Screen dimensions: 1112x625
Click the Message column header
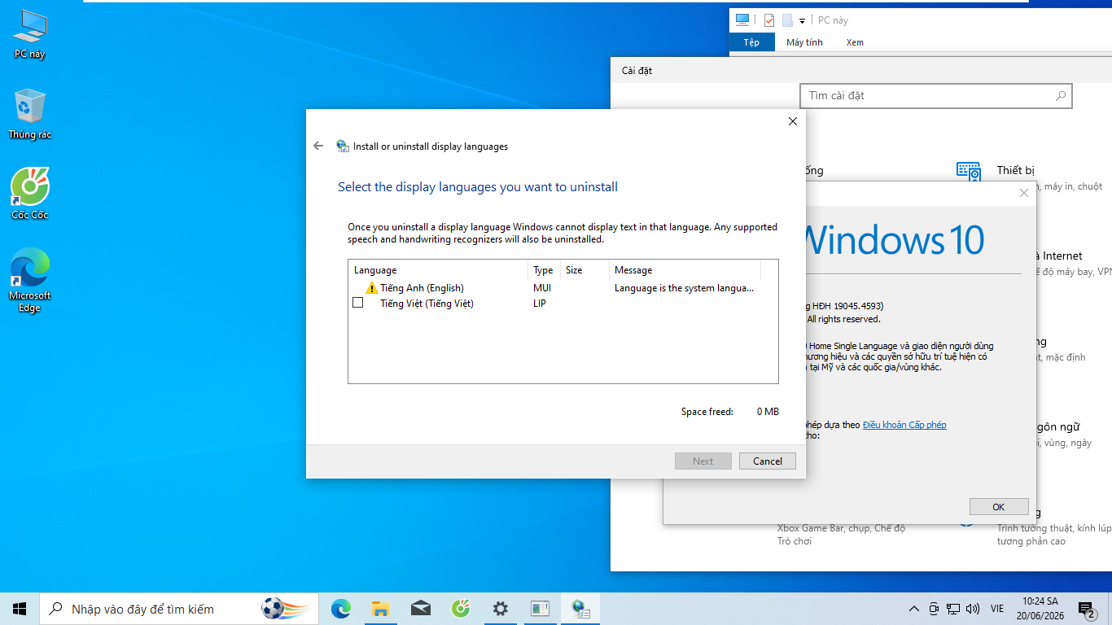[x=685, y=270]
